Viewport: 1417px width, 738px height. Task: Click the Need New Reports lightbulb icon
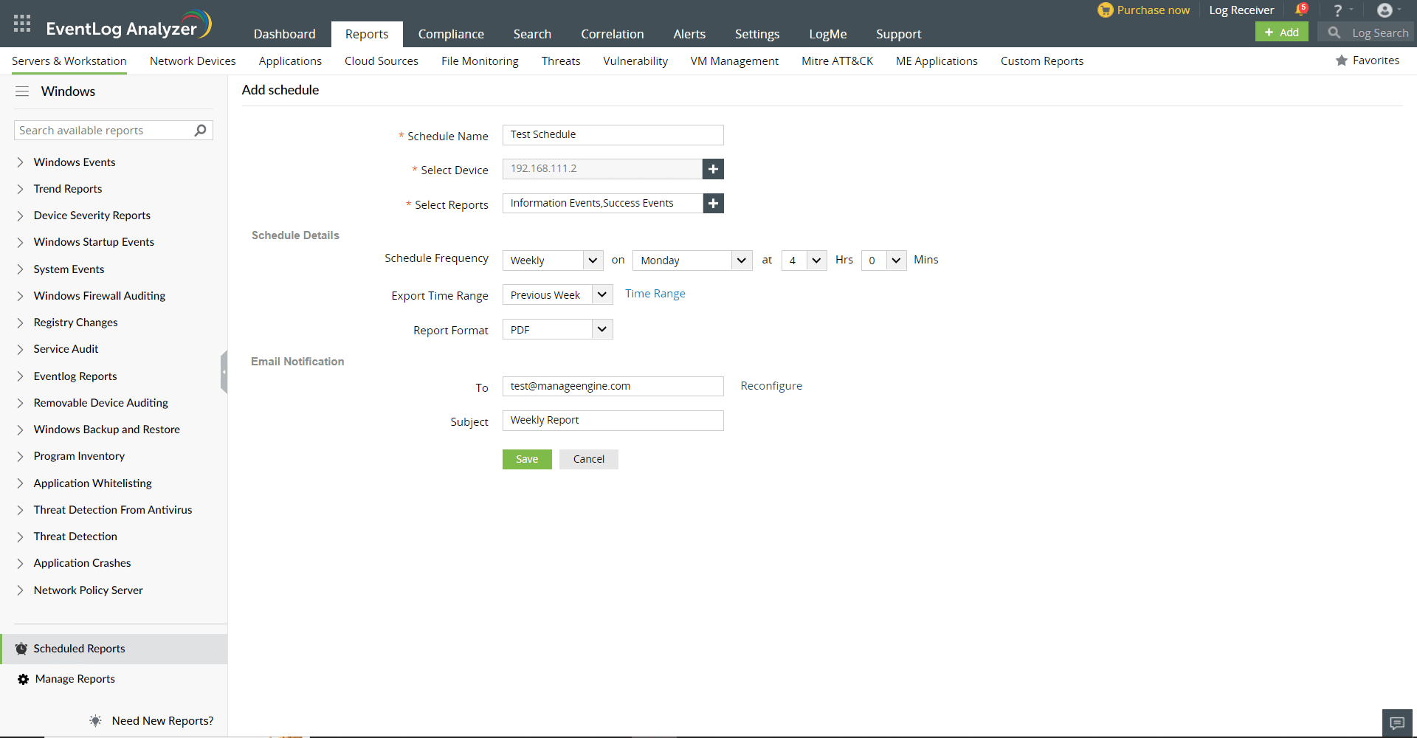[95, 721]
